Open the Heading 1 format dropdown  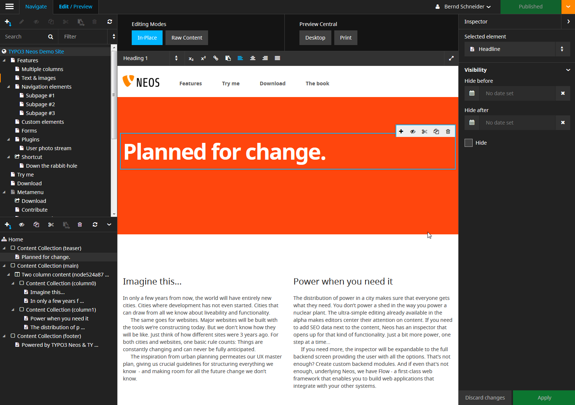[x=150, y=58]
